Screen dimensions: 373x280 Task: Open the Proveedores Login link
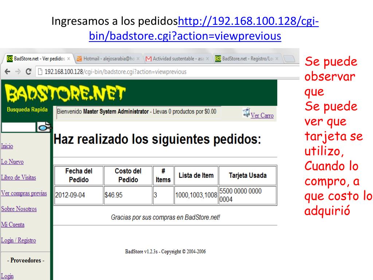click(7, 276)
